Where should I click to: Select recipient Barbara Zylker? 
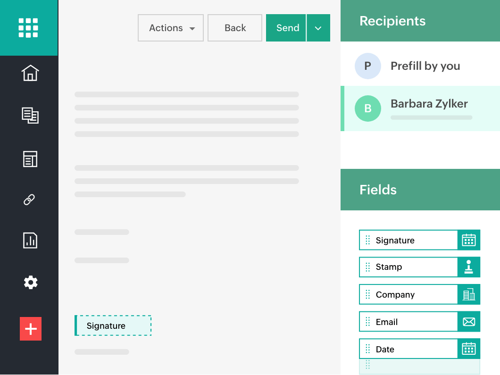[420, 108]
